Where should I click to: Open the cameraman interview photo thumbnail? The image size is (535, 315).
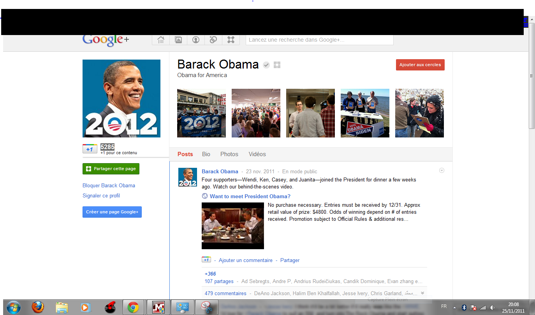pyautogui.click(x=310, y=113)
